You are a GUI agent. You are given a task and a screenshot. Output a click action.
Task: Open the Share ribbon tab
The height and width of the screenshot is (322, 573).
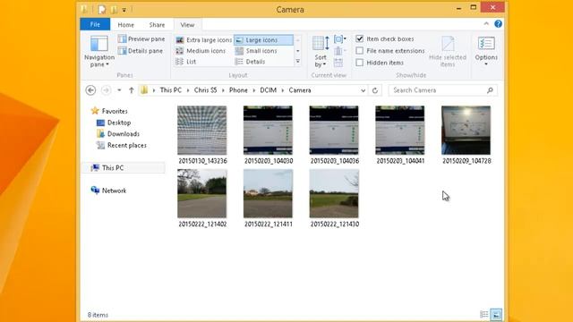157,25
